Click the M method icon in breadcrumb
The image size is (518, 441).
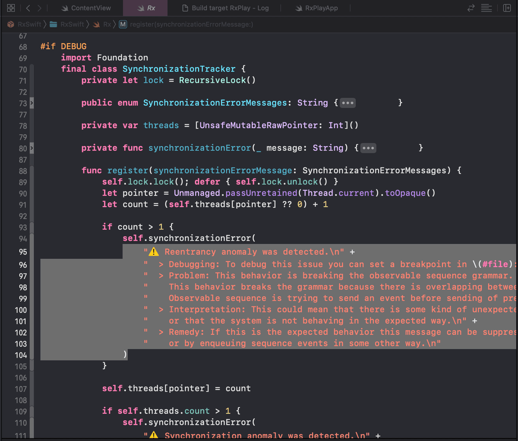(123, 24)
